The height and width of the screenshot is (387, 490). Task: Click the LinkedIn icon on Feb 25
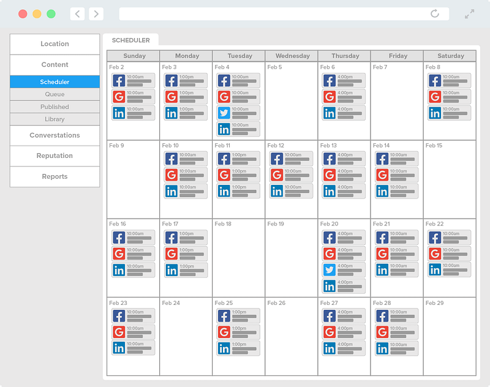pyautogui.click(x=224, y=348)
